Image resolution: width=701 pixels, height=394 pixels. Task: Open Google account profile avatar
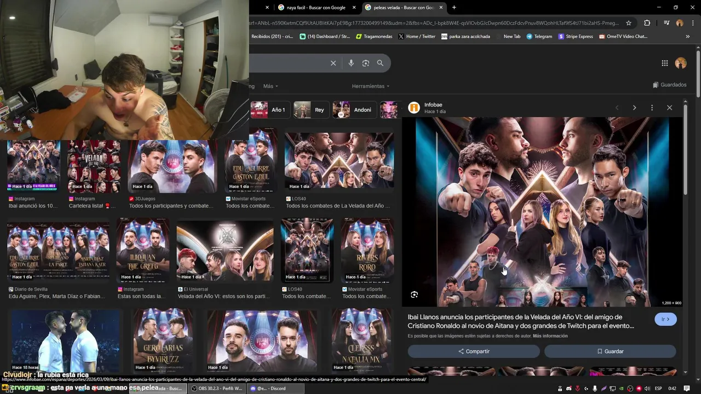pyautogui.click(x=681, y=63)
